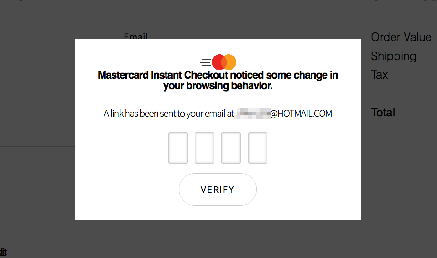Viewport: 437px width, 258px height.
Task: Click the VERIFY button
Action: pos(218,189)
